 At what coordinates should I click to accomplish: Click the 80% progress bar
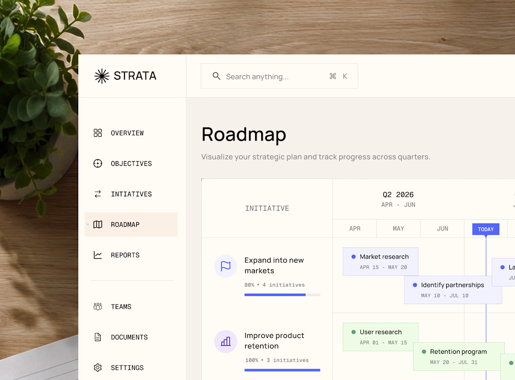click(x=282, y=295)
